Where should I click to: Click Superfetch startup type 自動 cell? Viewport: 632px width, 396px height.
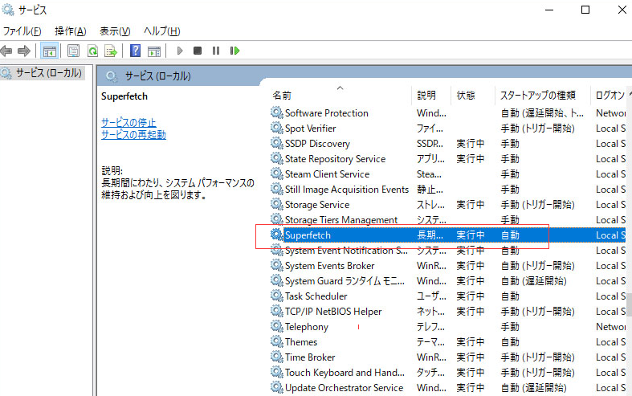coord(510,235)
